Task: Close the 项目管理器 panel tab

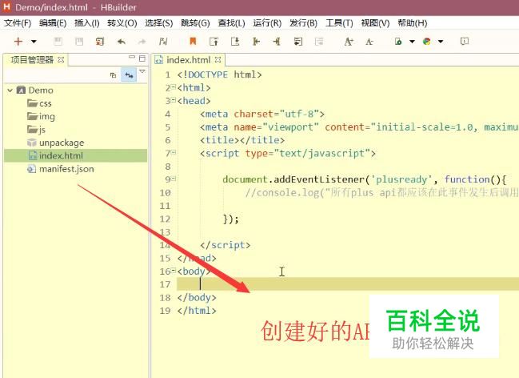Action: point(61,60)
